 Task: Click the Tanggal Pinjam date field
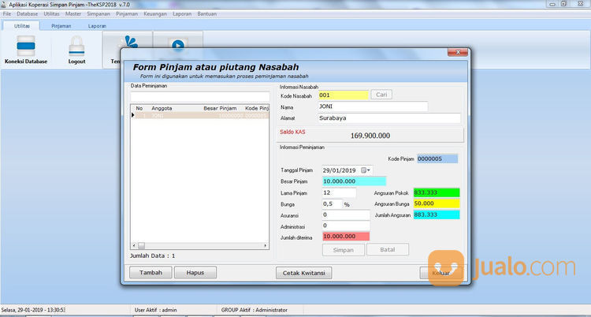coord(348,170)
